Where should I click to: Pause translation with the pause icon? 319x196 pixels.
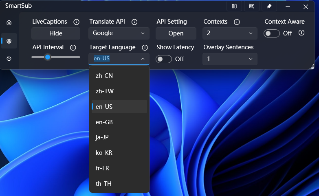234,7
